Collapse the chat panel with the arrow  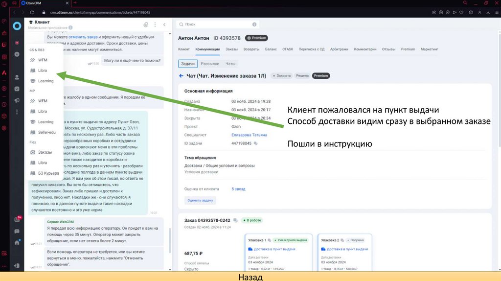tap(164, 24)
